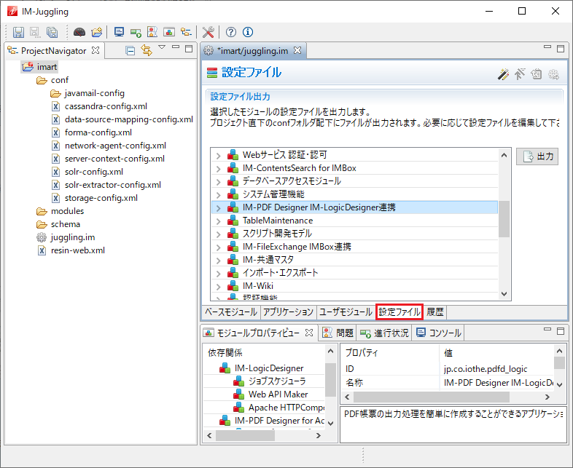573x468 pixels.
Task: Maximize the editor area
Action: (x=561, y=49)
